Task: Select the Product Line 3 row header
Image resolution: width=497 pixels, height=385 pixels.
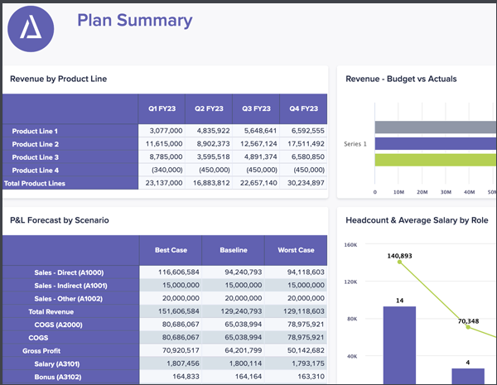Action: (x=70, y=157)
